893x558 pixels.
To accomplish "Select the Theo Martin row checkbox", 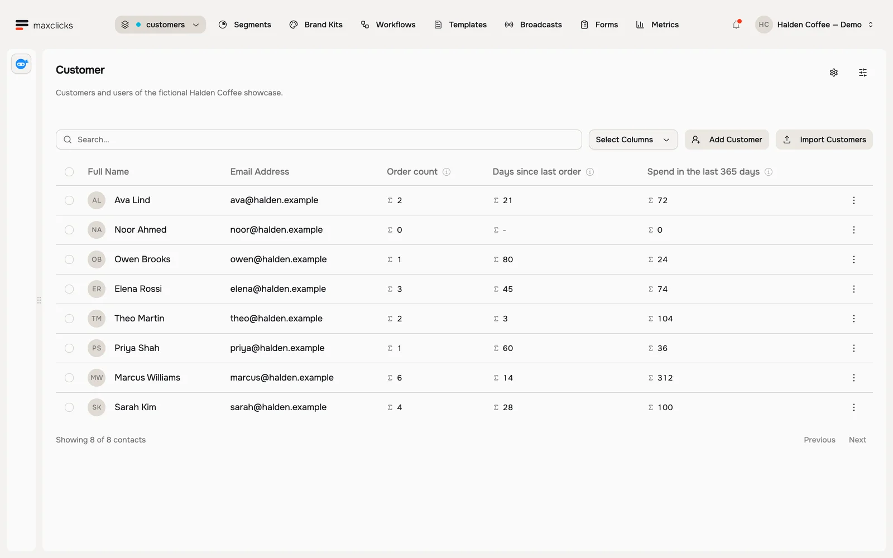I will click(x=69, y=319).
